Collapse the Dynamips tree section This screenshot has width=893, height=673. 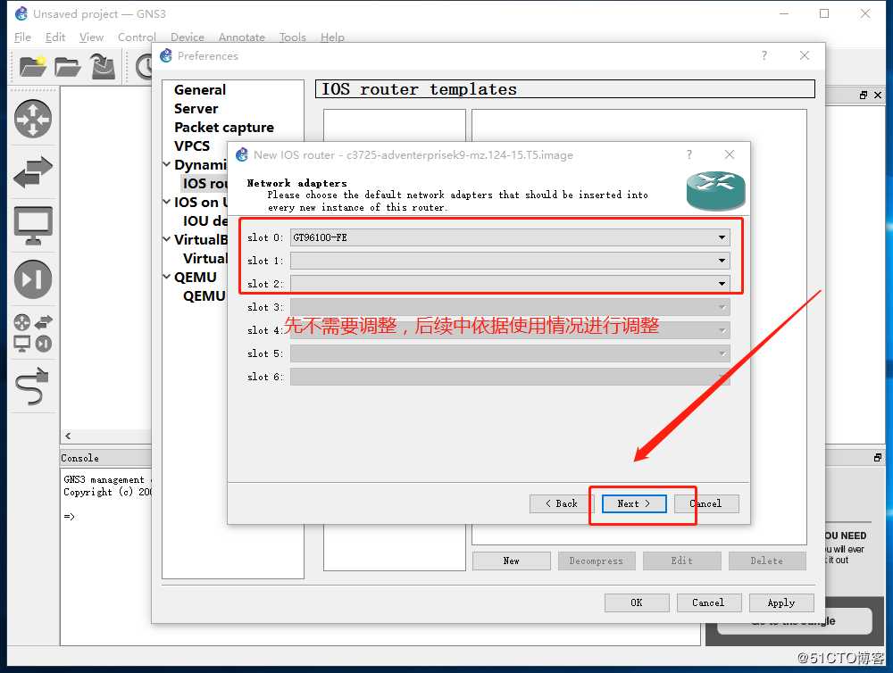click(167, 164)
